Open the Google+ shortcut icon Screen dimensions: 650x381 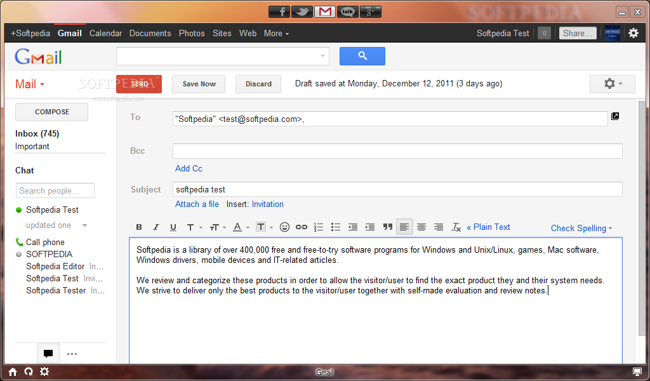(370, 11)
